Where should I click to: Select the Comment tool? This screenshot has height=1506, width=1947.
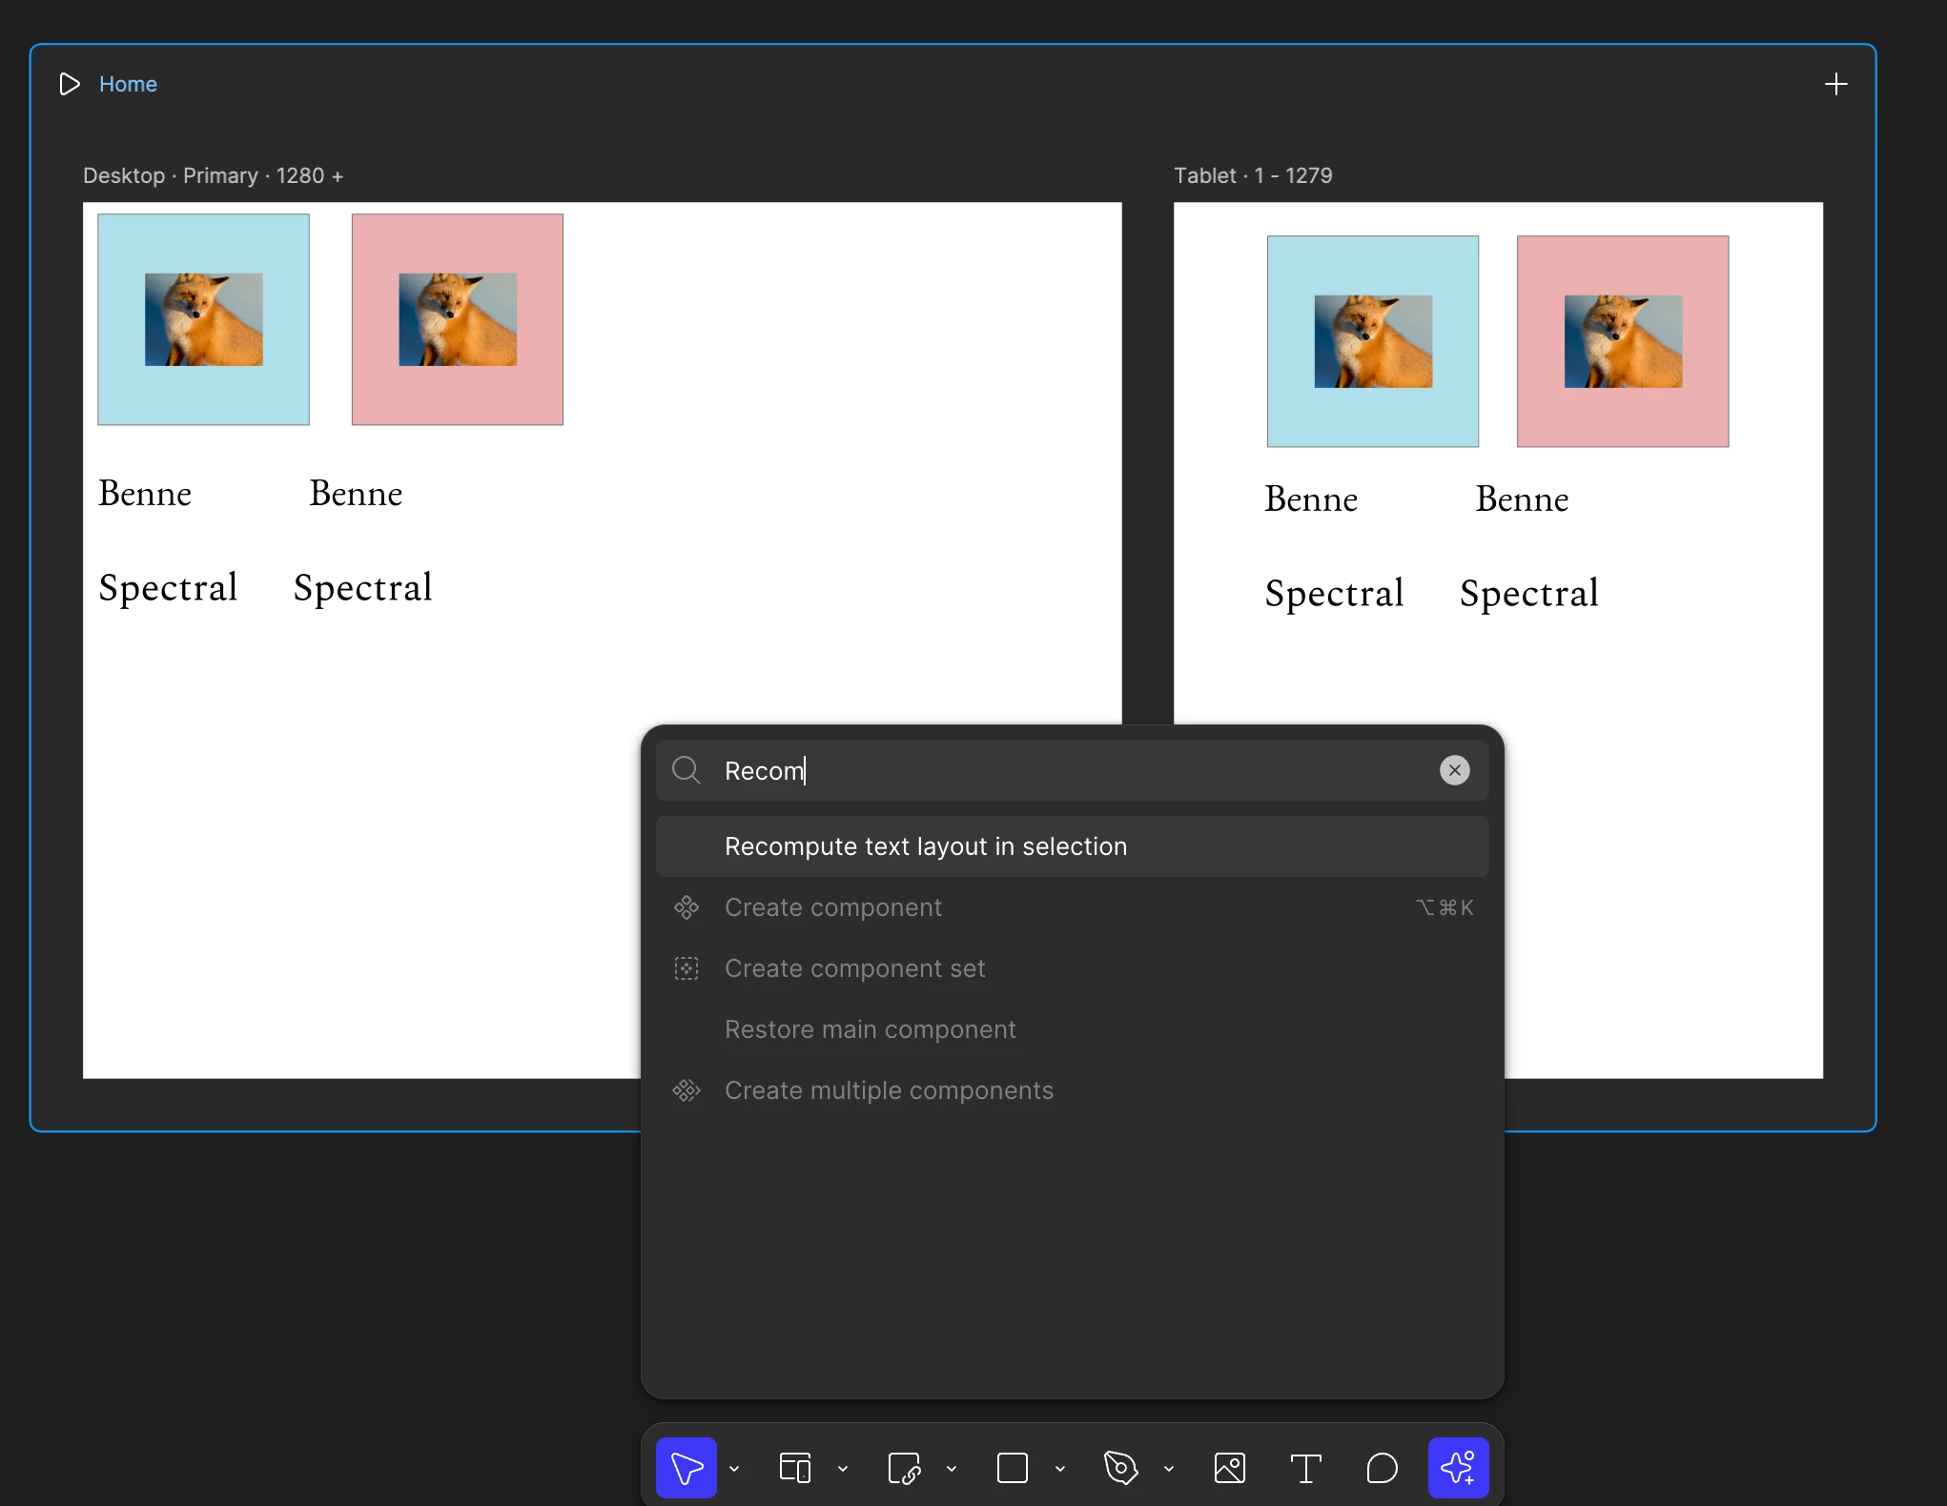(1382, 1468)
